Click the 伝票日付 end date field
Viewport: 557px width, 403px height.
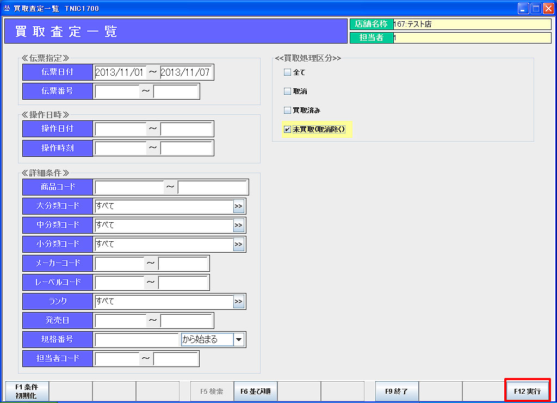click(x=185, y=72)
